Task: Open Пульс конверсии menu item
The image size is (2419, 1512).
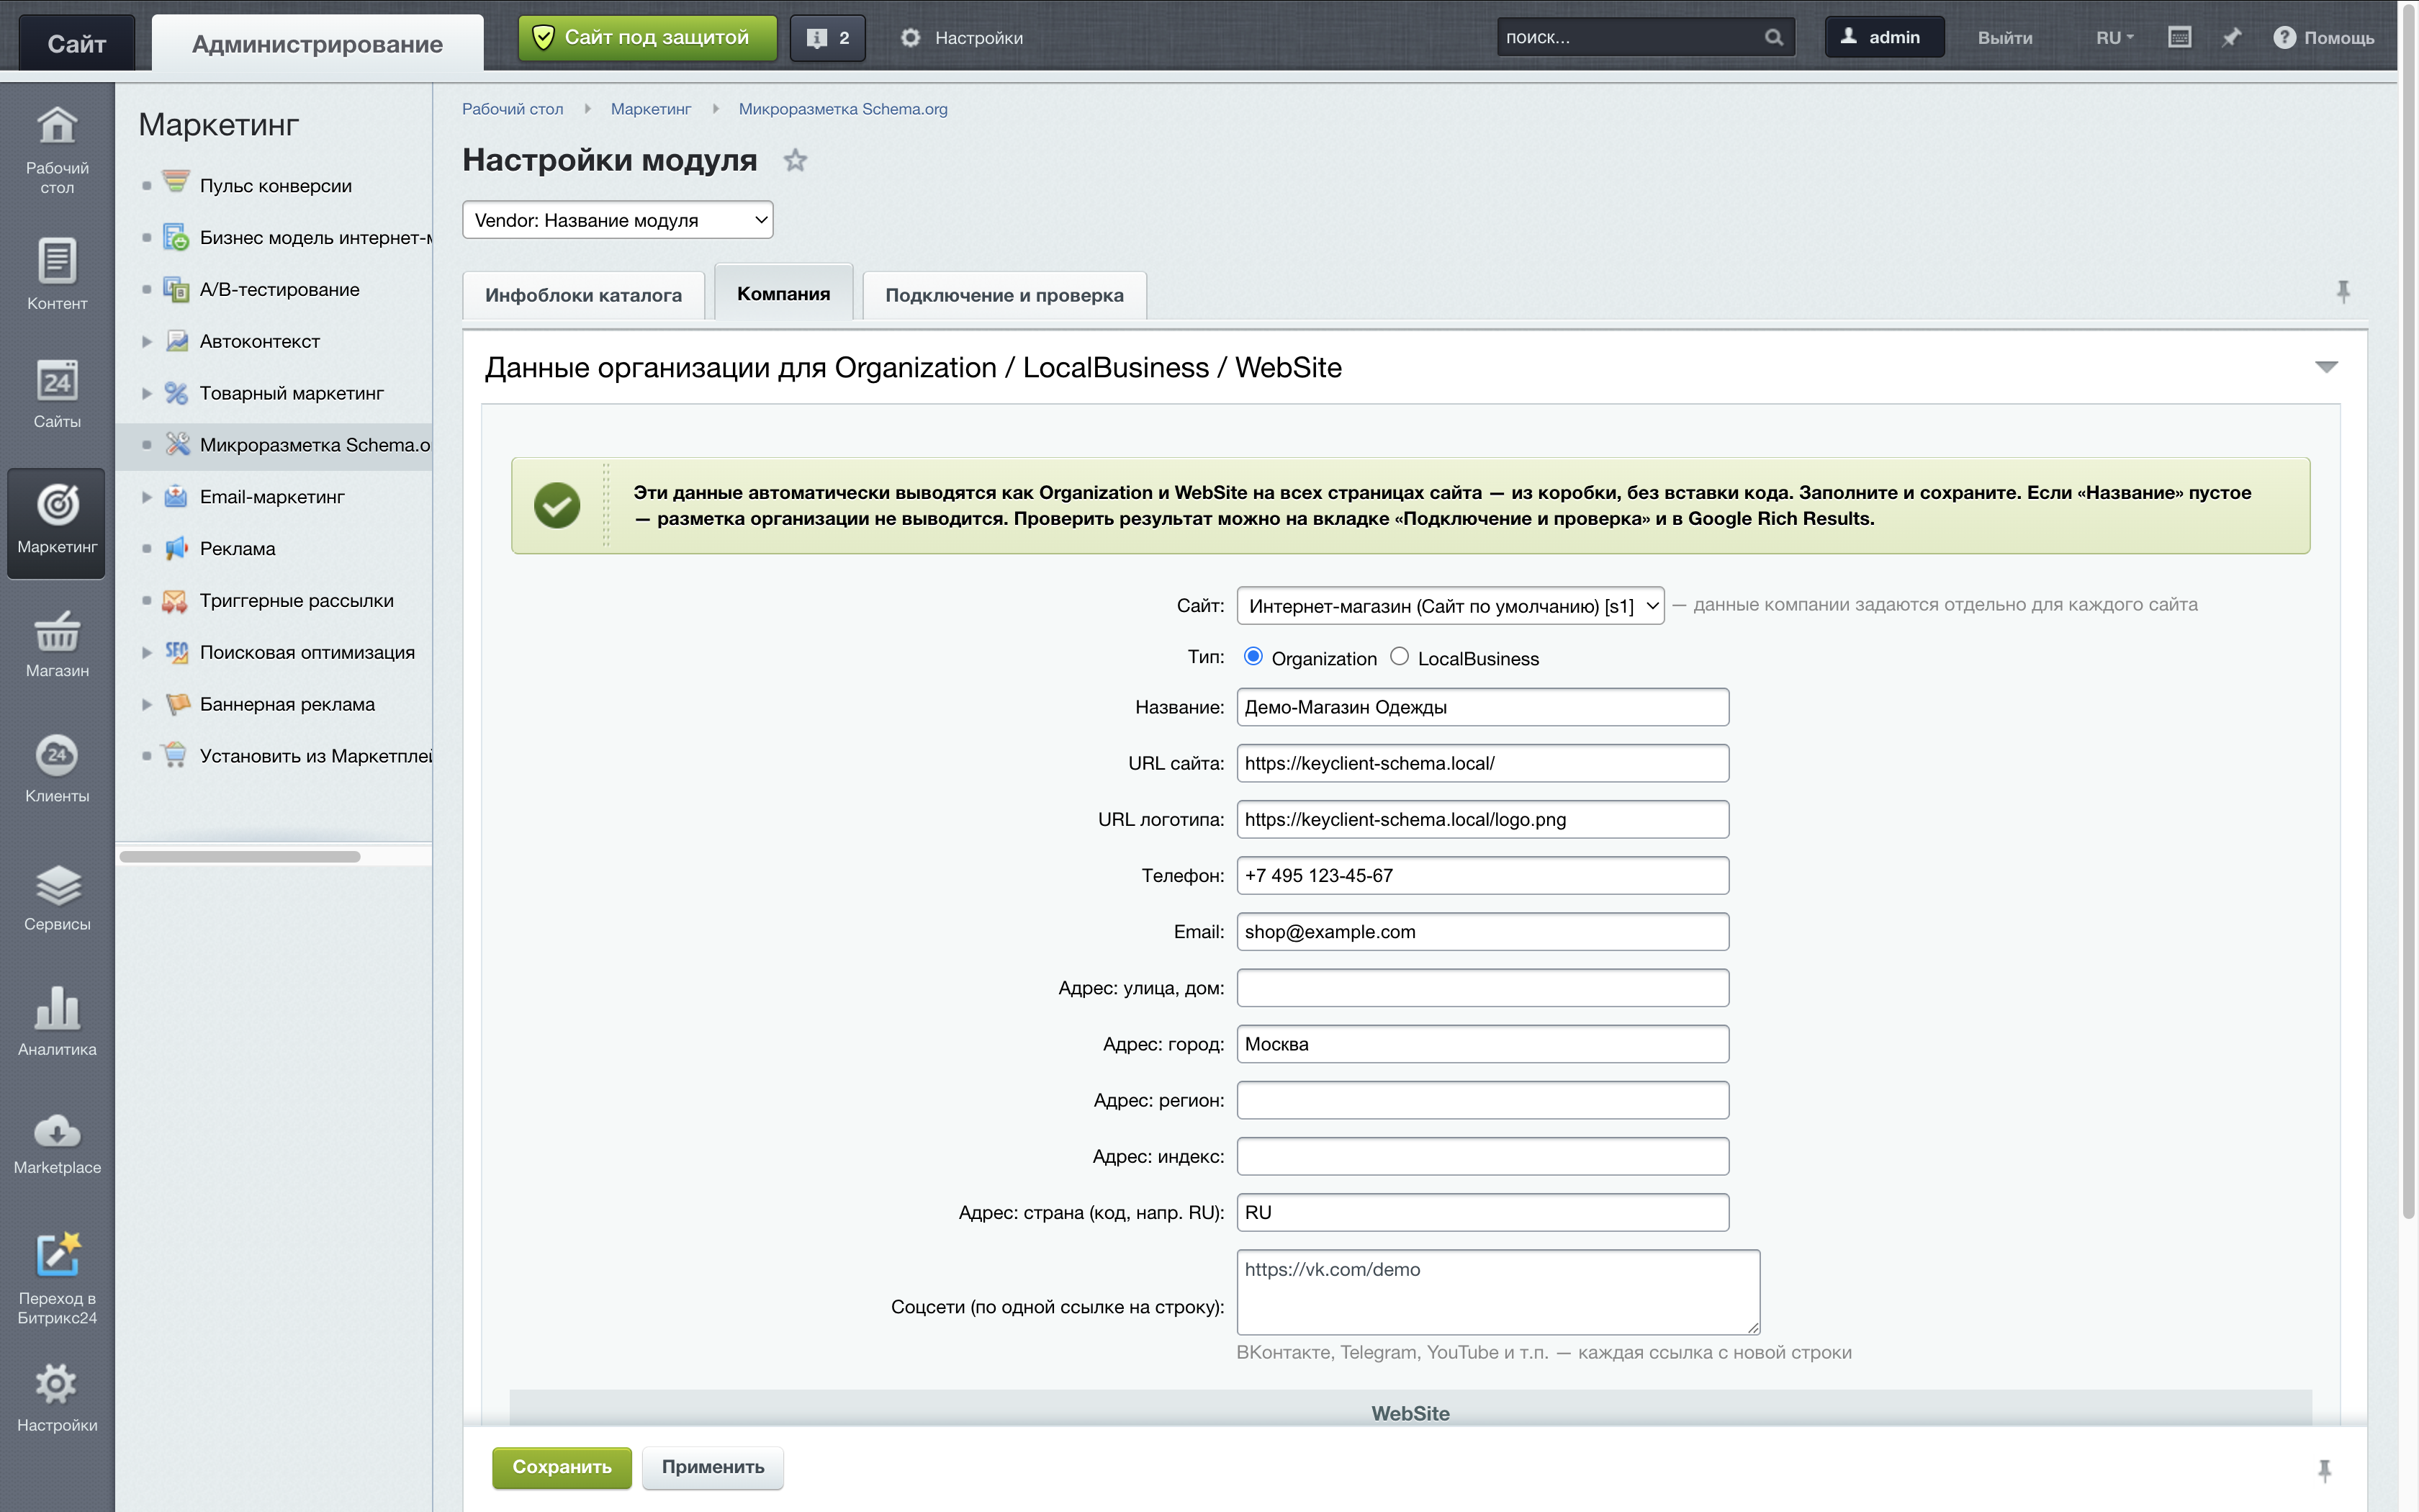Action: (276, 185)
